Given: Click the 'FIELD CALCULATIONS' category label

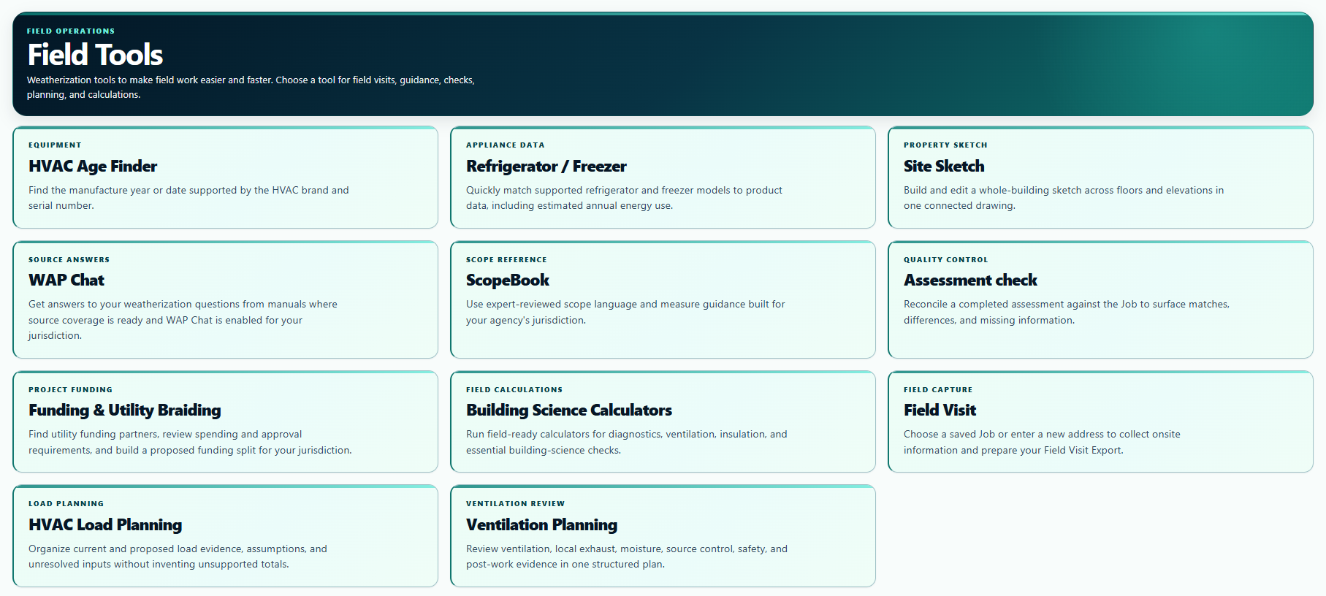Looking at the screenshot, I should [x=514, y=390].
